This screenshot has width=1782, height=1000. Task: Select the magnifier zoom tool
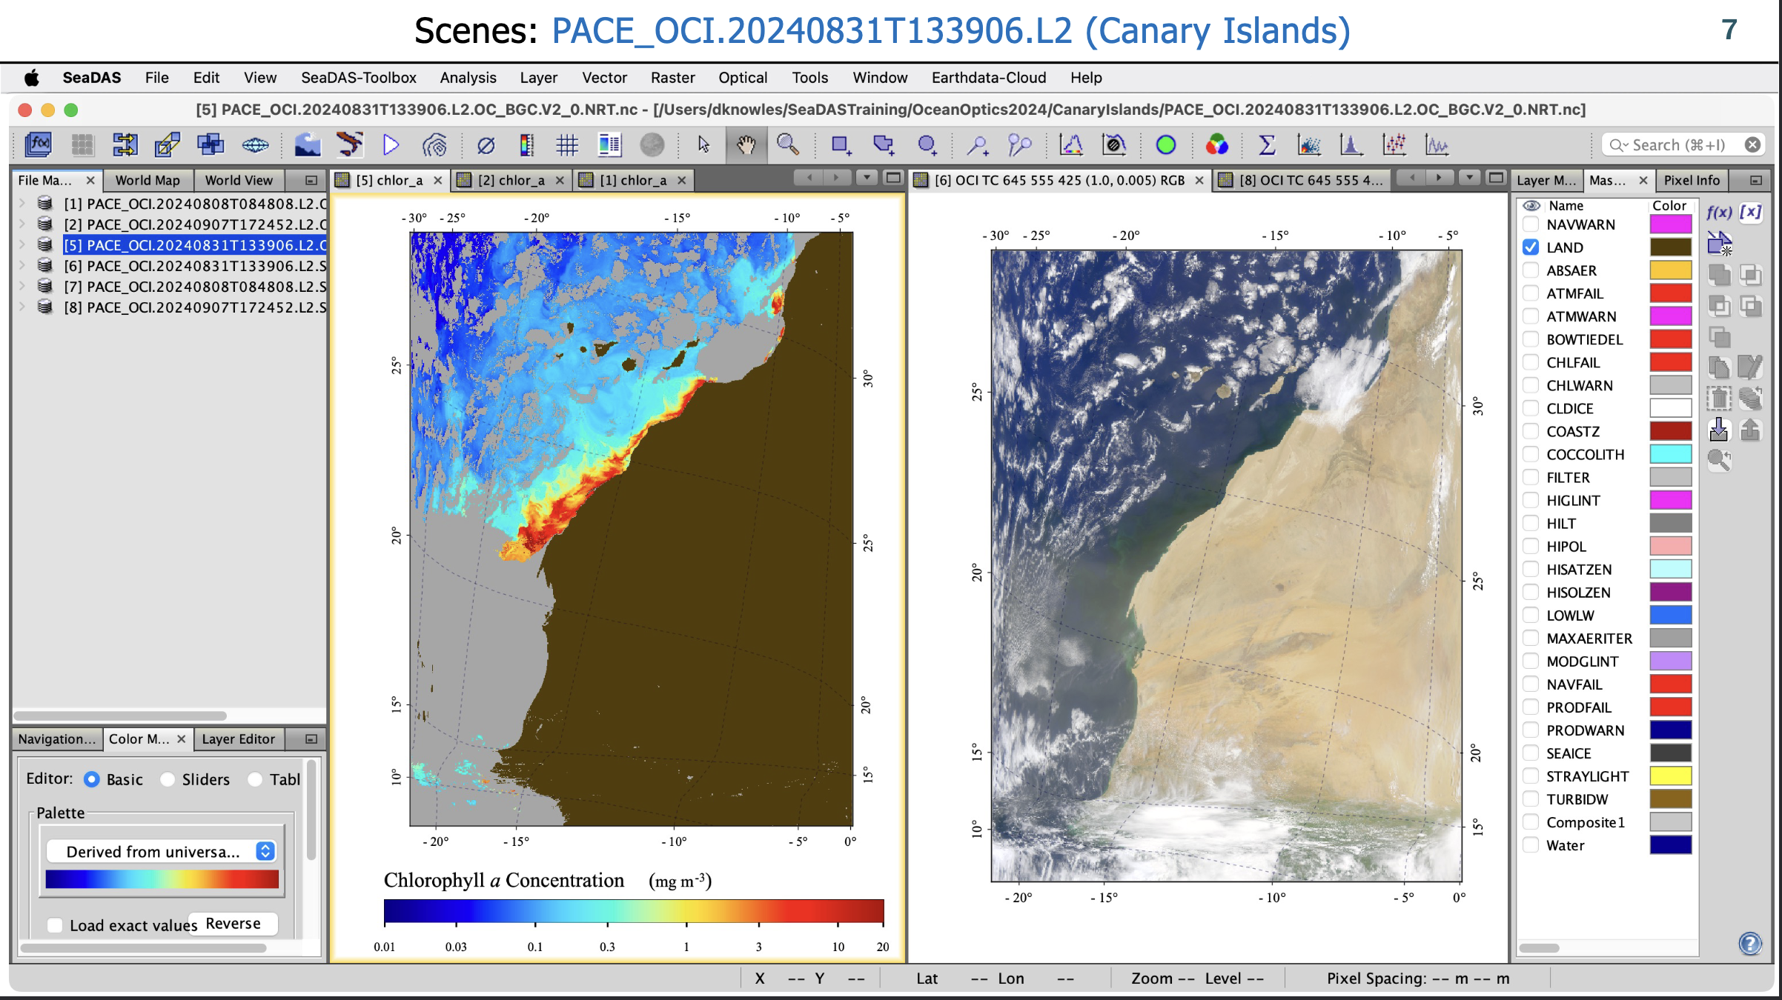point(787,144)
